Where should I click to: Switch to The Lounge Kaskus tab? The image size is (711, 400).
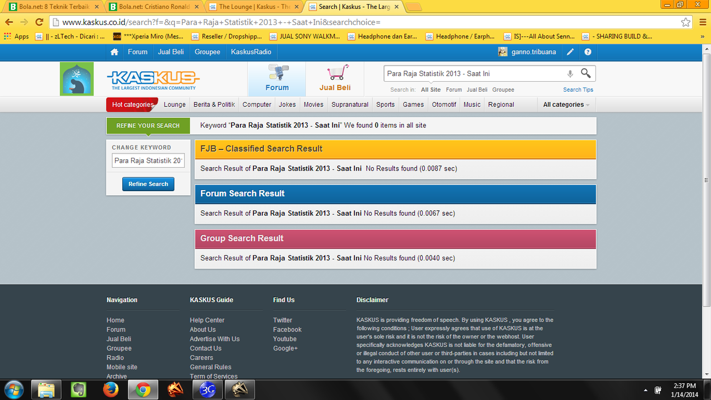254,7
